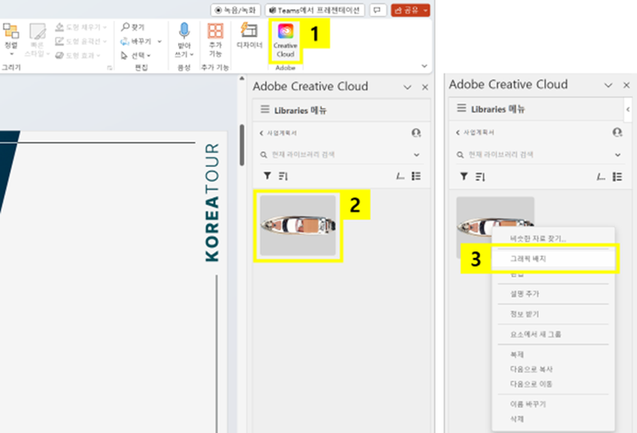Viewport: 637px width, 433px height.
Task: Close the left Adobe Creative Cloud pane
Action: click(425, 87)
